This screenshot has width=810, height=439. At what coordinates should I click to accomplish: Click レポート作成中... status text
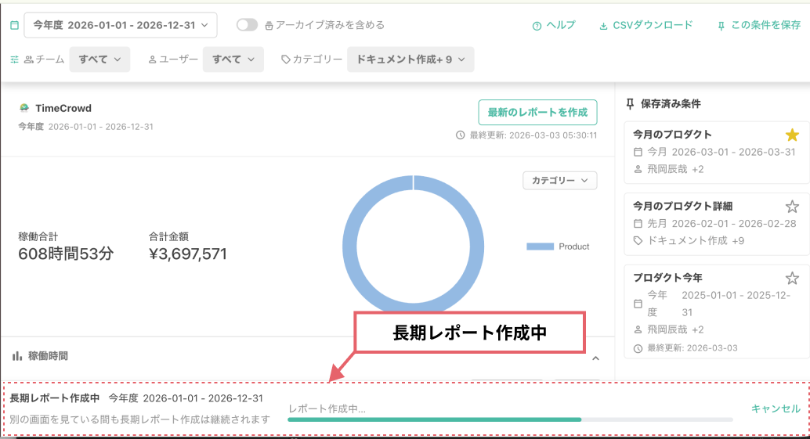pyautogui.click(x=327, y=408)
